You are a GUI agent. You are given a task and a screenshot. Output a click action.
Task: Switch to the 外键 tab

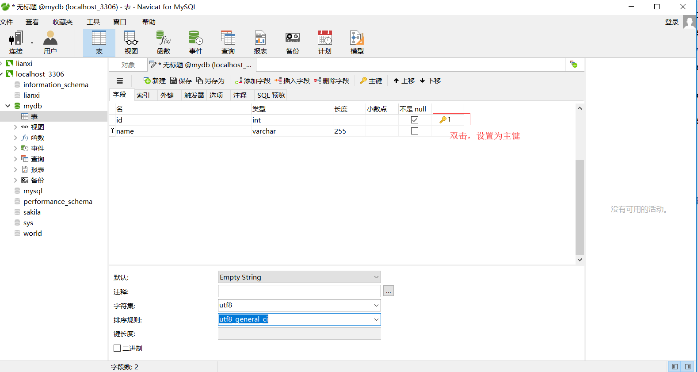(x=167, y=95)
